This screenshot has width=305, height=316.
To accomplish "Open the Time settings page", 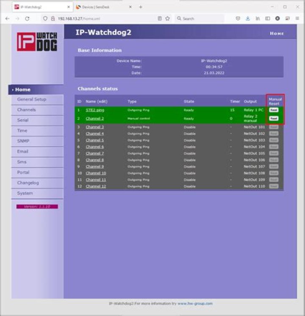I will [x=38, y=131].
